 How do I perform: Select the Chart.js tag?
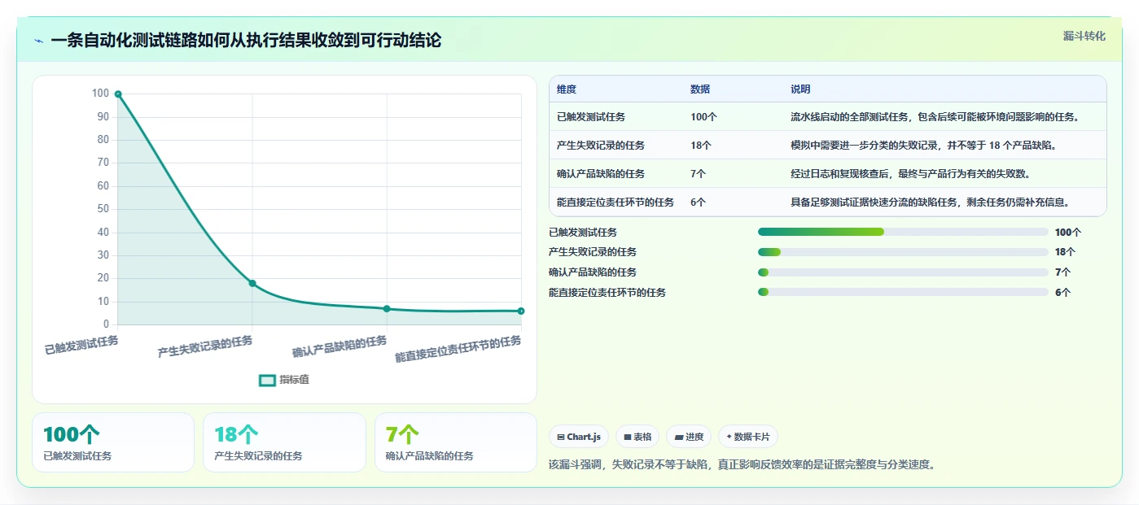[x=579, y=437]
